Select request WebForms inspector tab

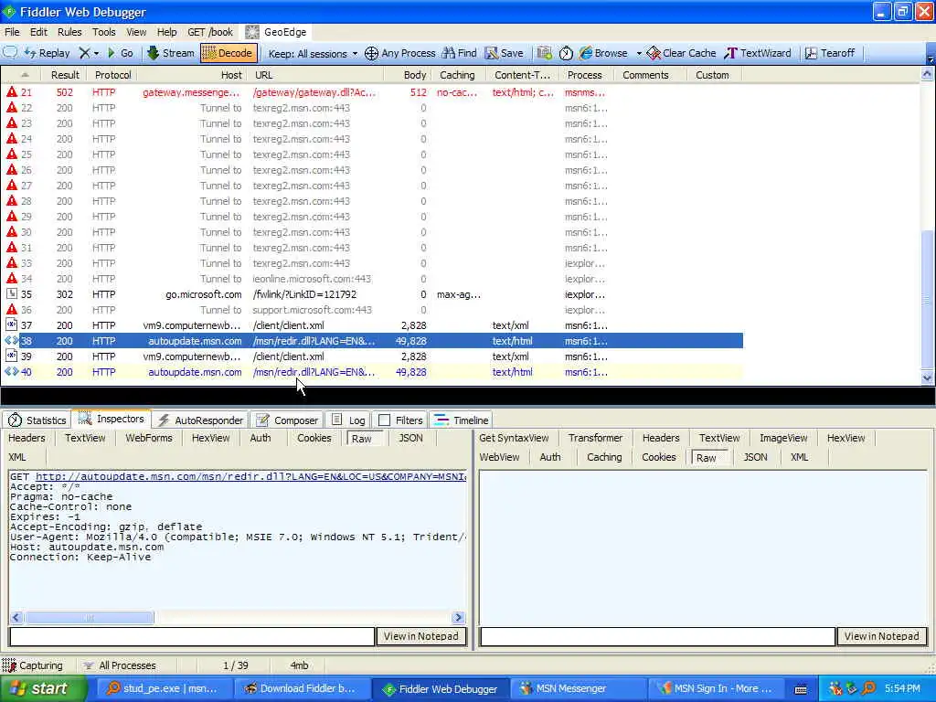[149, 438]
